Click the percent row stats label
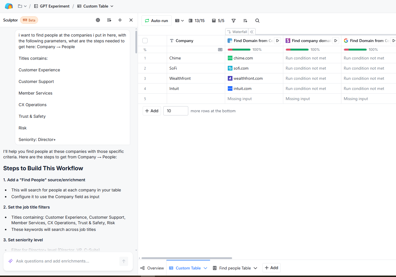This screenshot has width=396, height=277. [145, 50]
